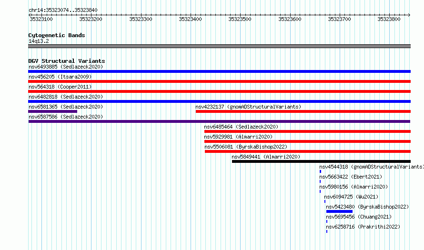
Task: Click ruler position 35323600
Action: pyautogui.click(x=290, y=19)
